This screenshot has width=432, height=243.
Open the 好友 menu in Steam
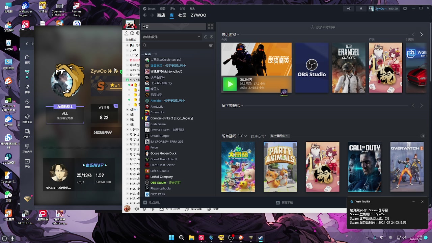(x=172, y=9)
